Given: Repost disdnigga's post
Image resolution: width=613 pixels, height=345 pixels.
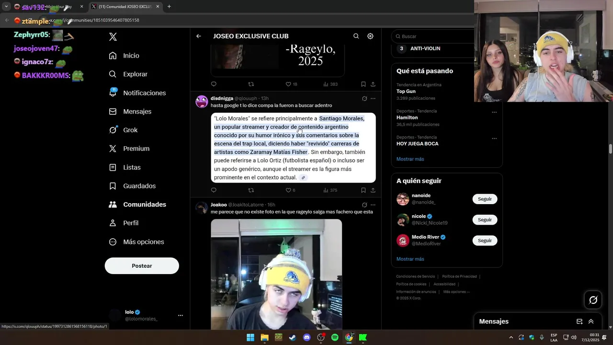Looking at the screenshot, I should click(x=251, y=190).
